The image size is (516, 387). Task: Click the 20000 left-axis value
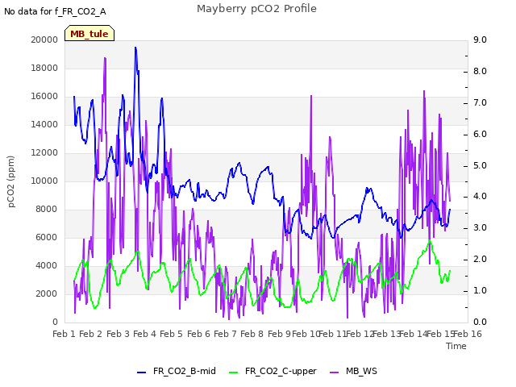(44, 40)
